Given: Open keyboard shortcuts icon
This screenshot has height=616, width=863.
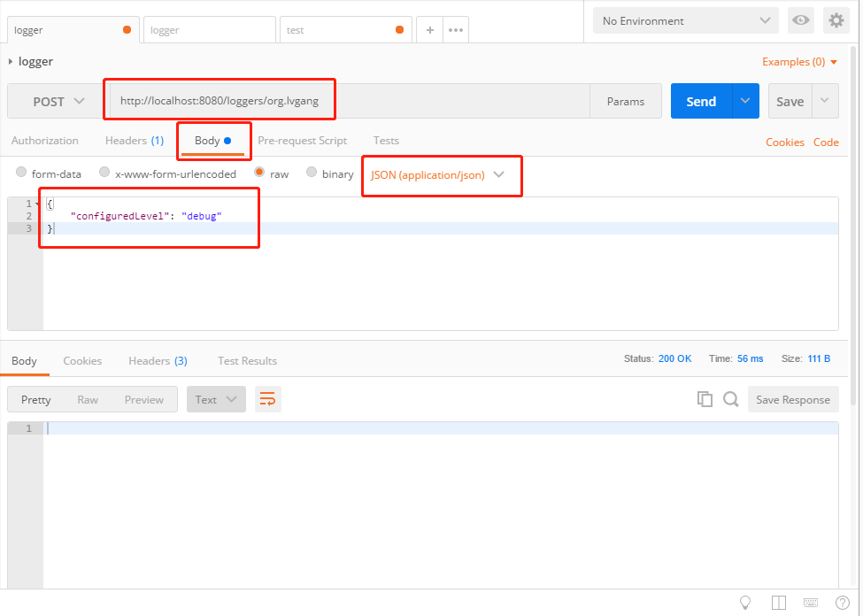Looking at the screenshot, I should [x=811, y=603].
